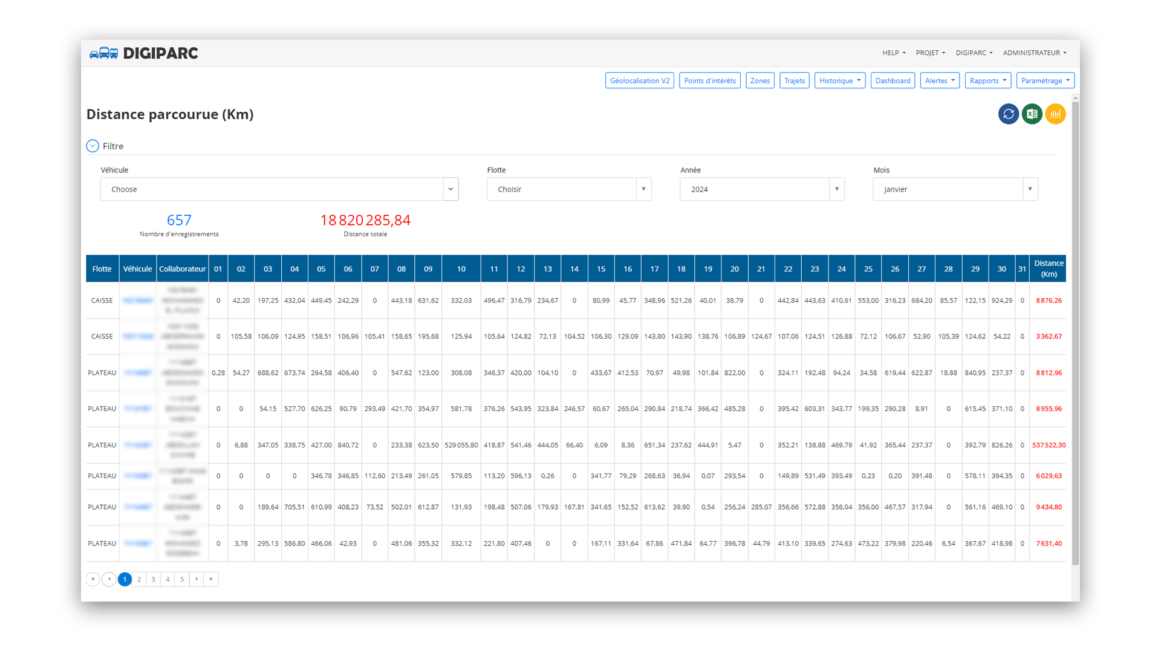The image size is (1161, 653).
Task: Click row total 8 876,26
Action: point(1049,301)
